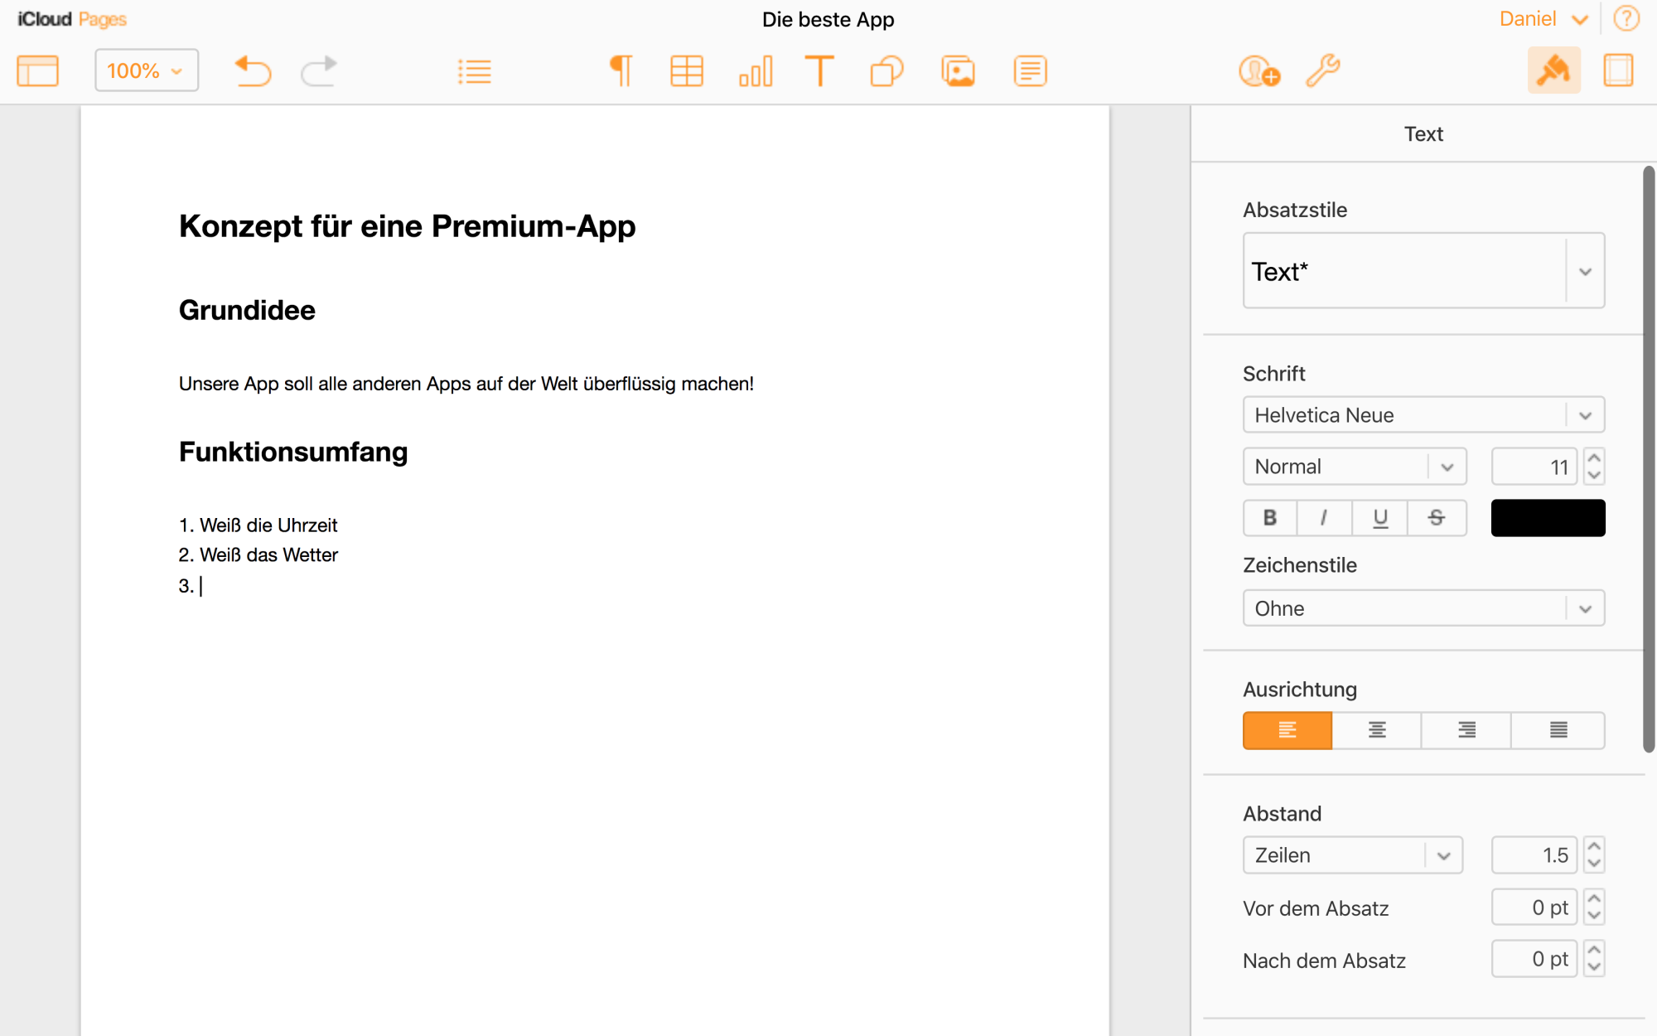Open the Daniel account menu

(1543, 19)
